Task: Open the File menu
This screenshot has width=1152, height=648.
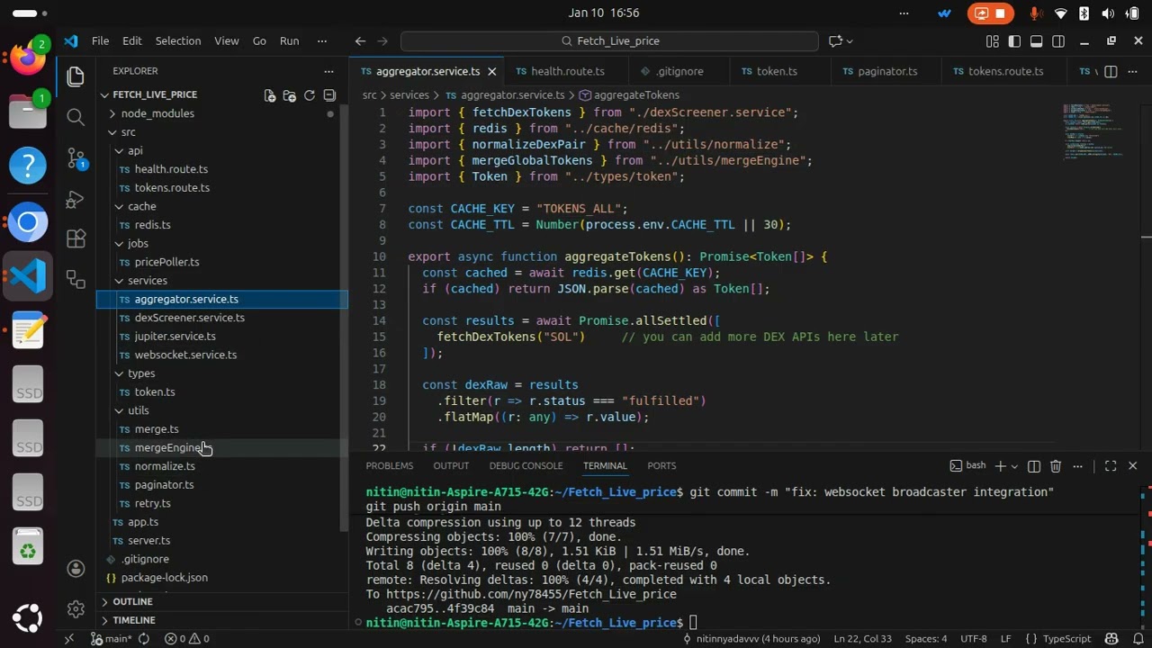Action: [100, 40]
